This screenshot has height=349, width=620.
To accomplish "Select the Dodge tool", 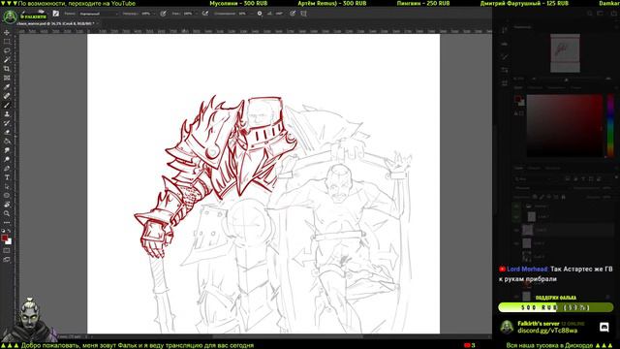I will pos(7,160).
